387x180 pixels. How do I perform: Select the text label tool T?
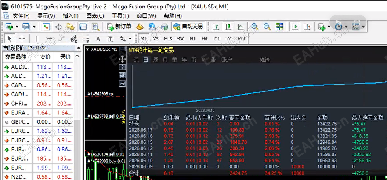(x=110, y=39)
